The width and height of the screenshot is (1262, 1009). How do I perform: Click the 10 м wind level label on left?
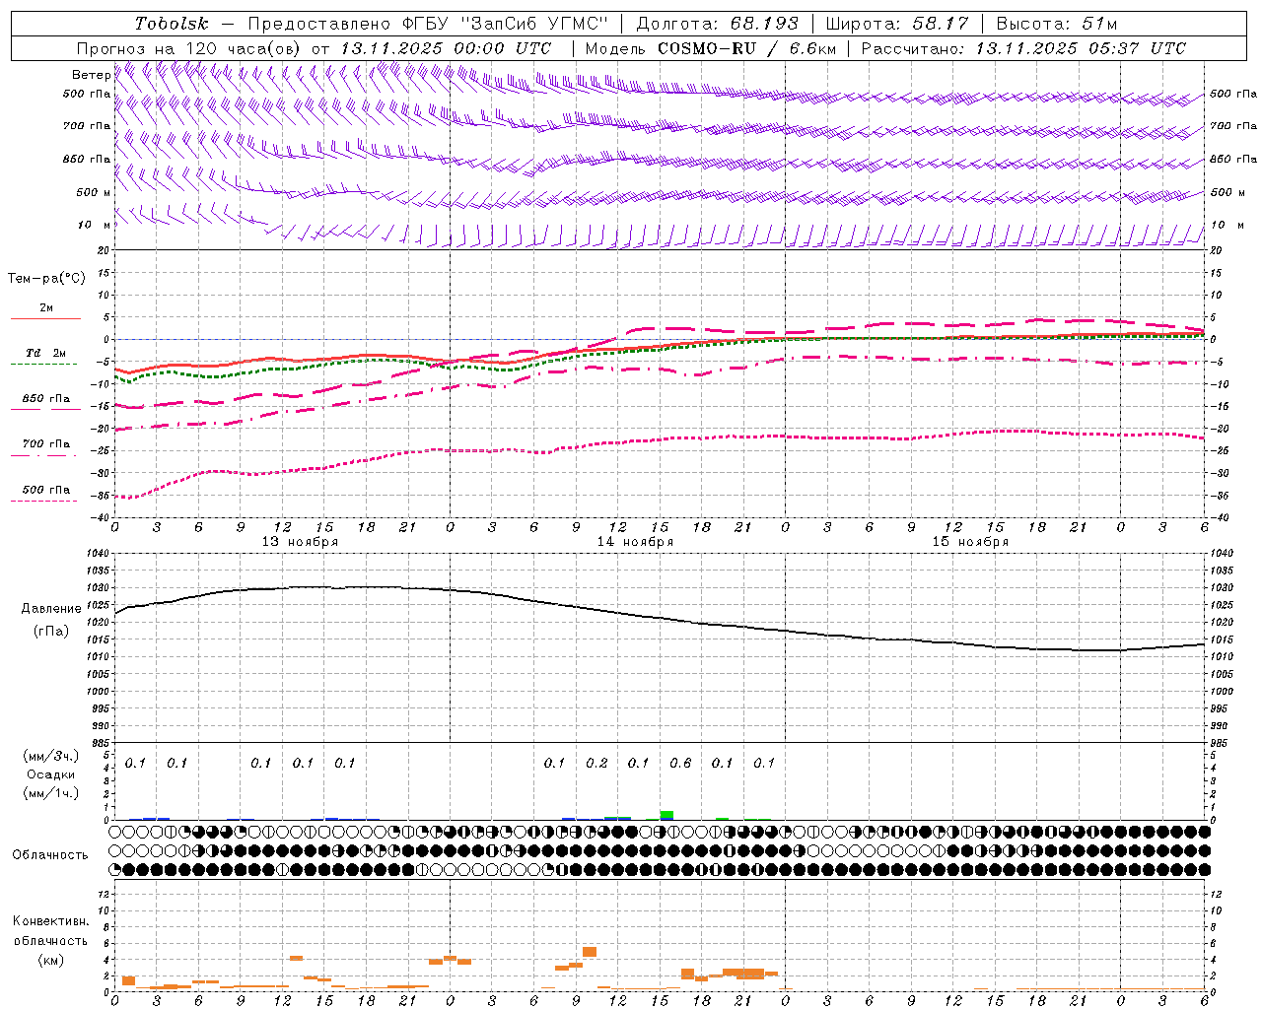(x=94, y=225)
